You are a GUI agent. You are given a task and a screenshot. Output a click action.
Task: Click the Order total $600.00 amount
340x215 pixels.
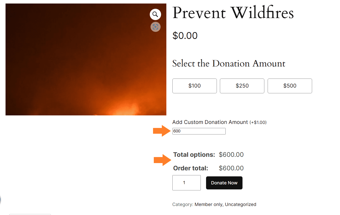pos(231,168)
